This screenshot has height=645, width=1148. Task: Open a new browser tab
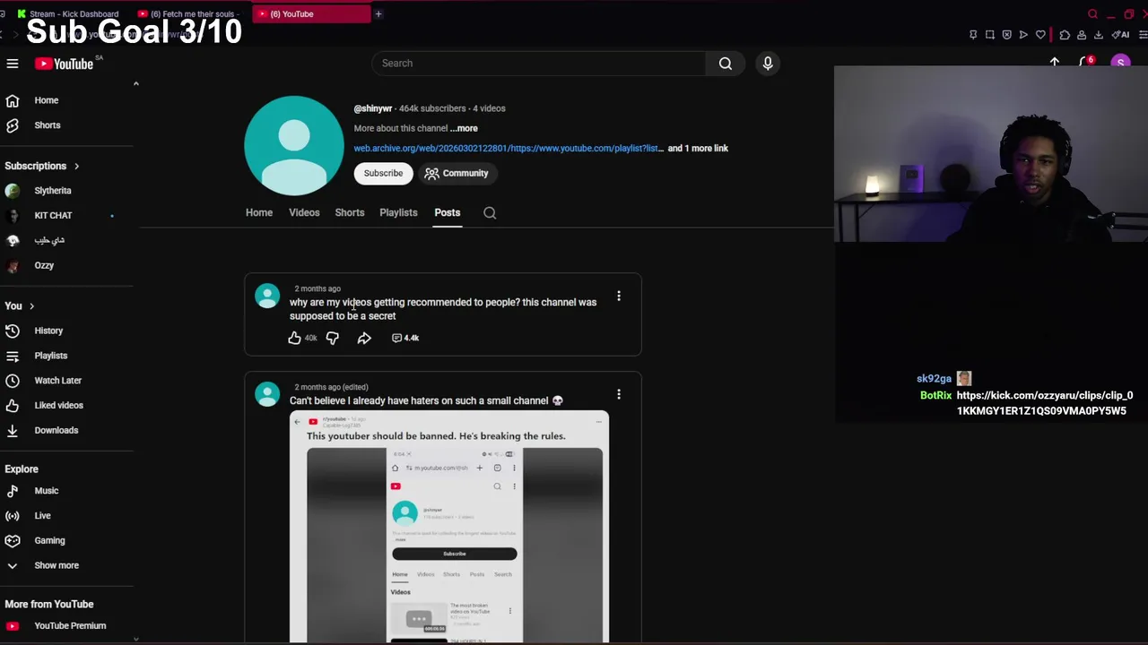pos(378,14)
